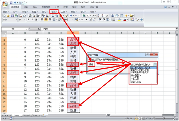The height and width of the screenshot is (121, 179).
Task: Click the Save icon in quick access toolbar
Action: coord(11,2)
